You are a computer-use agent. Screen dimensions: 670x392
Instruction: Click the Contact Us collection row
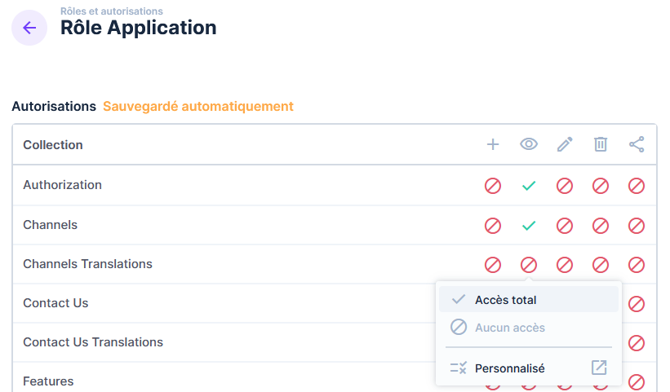click(x=55, y=303)
